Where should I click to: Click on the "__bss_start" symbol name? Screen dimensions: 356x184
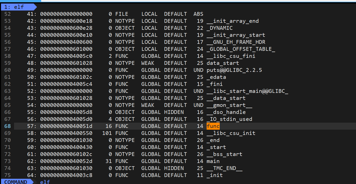224,154
